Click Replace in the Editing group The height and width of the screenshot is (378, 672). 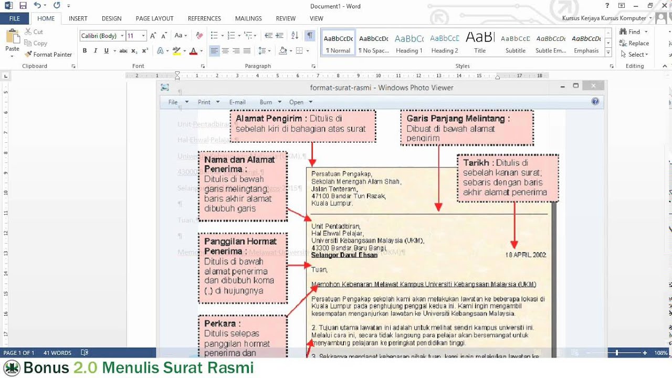(x=634, y=44)
